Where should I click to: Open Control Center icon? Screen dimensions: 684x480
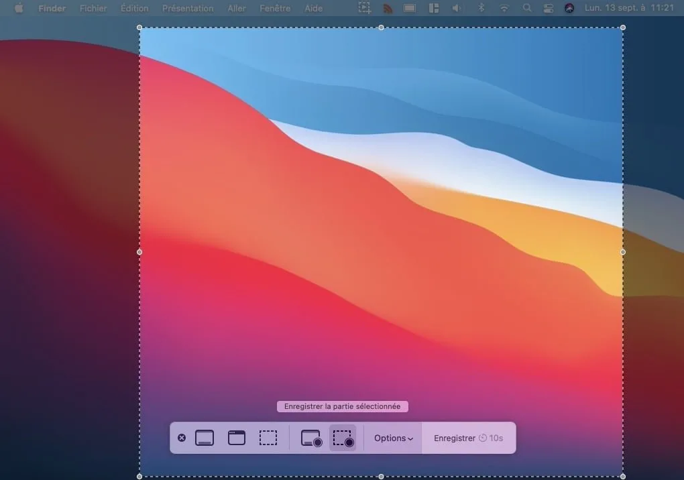click(x=549, y=8)
